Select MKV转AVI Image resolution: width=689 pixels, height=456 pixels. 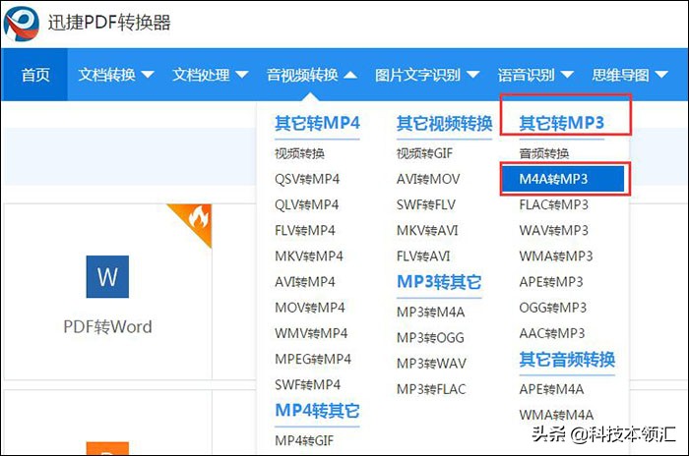click(x=427, y=230)
